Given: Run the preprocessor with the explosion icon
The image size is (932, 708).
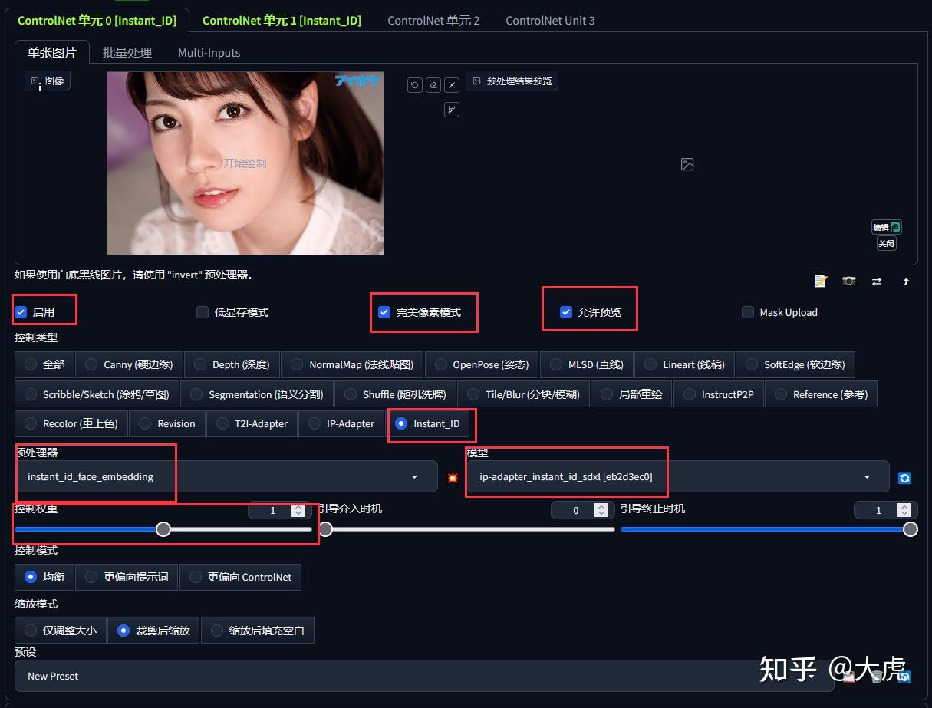Looking at the screenshot, I should [x=452, y=476].
